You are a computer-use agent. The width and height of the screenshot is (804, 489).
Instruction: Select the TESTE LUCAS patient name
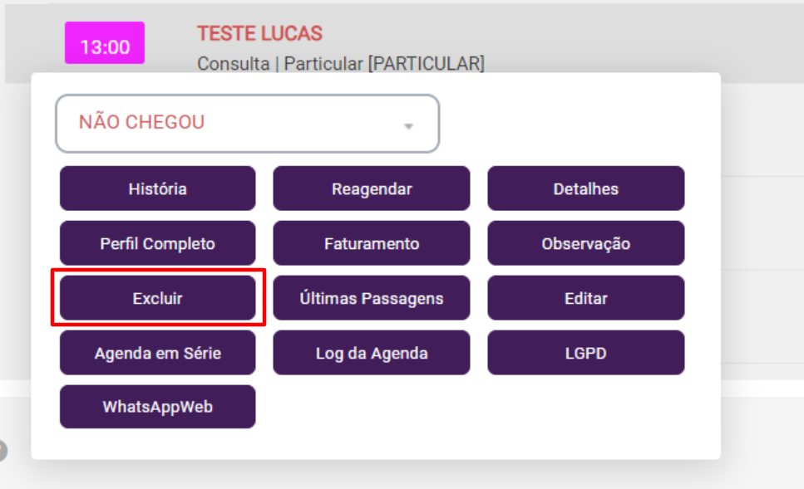(259, 34)
